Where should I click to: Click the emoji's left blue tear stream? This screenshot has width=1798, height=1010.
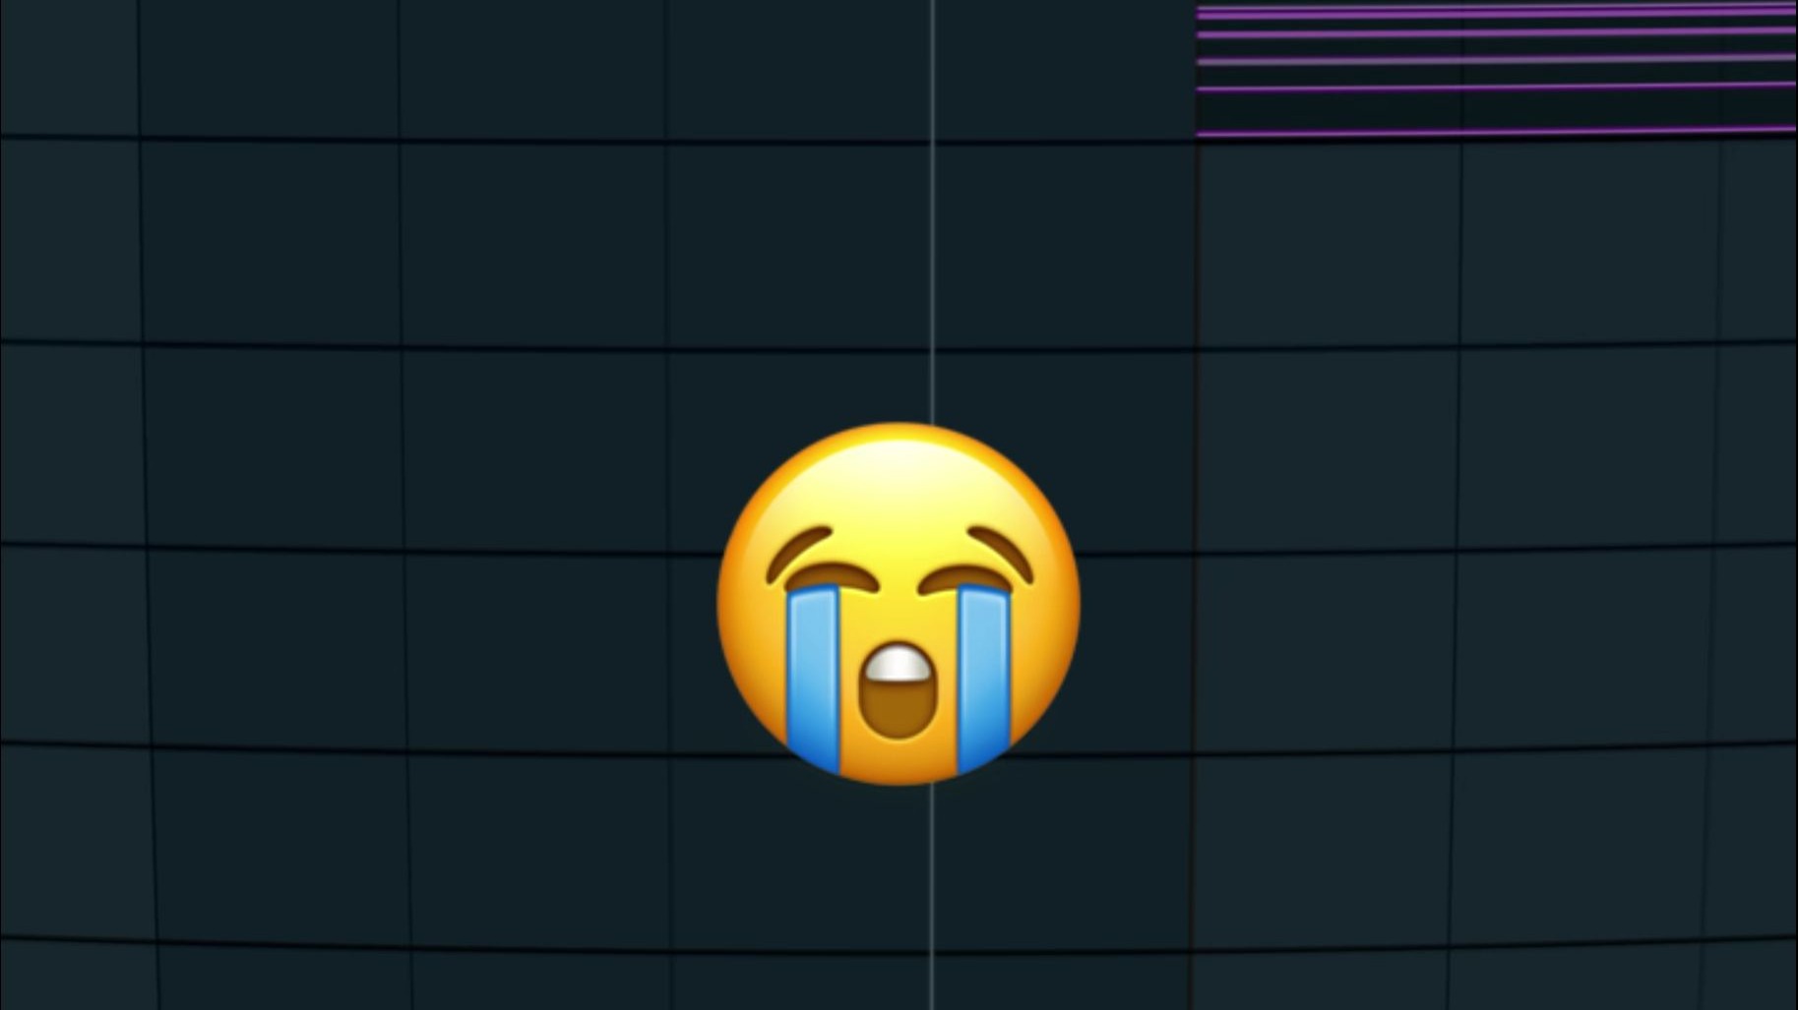coord(813,679)
